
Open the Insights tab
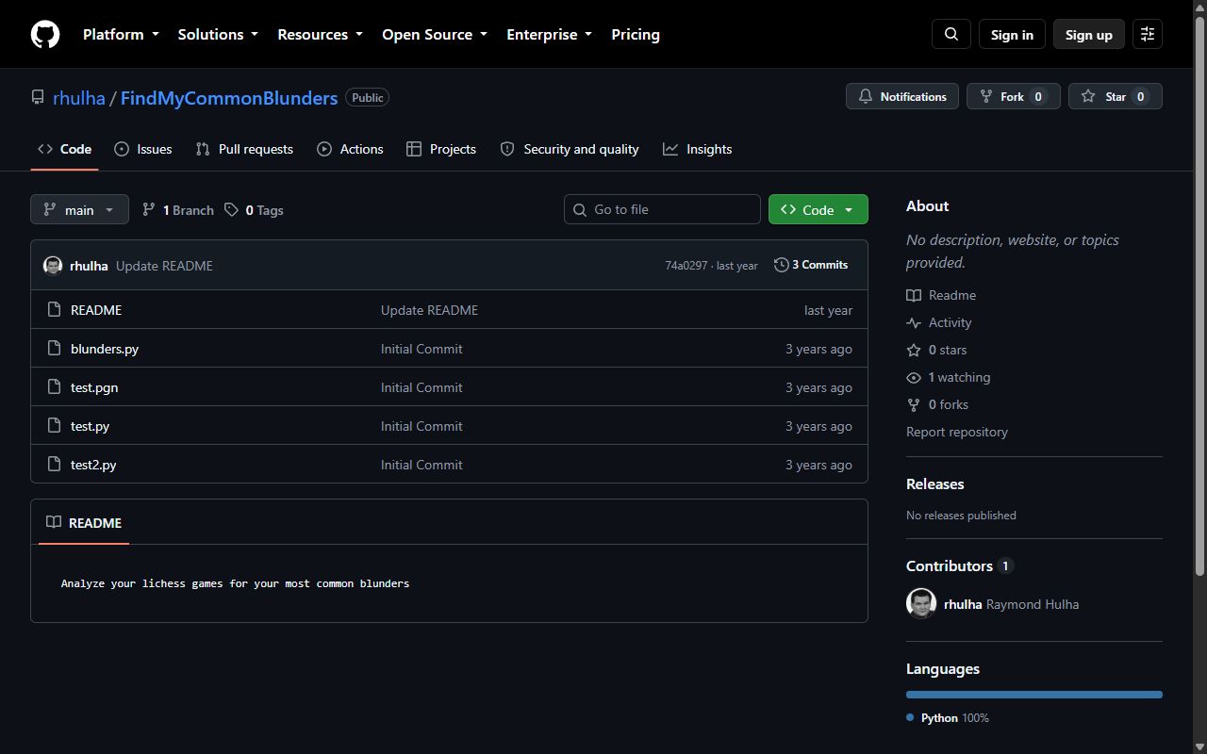point(698,149)
